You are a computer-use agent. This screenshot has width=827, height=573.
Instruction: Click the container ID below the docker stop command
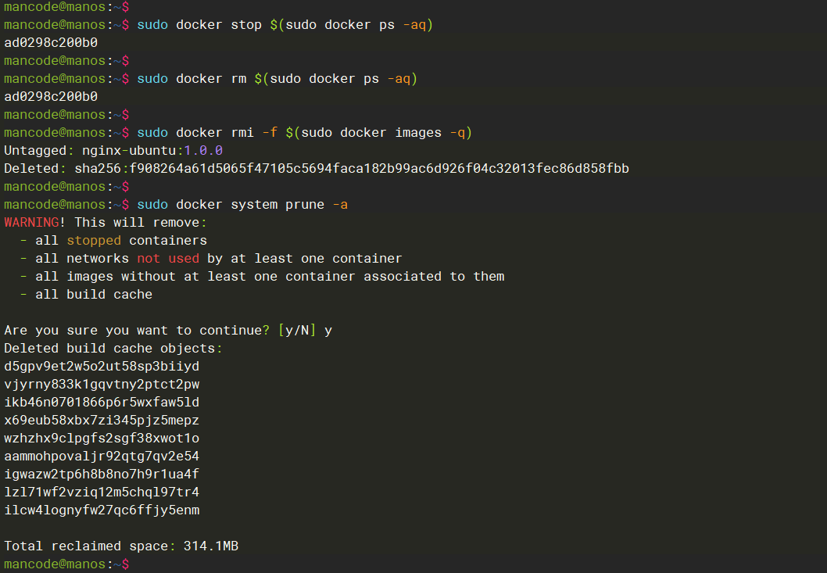click(x=51, y=43)
